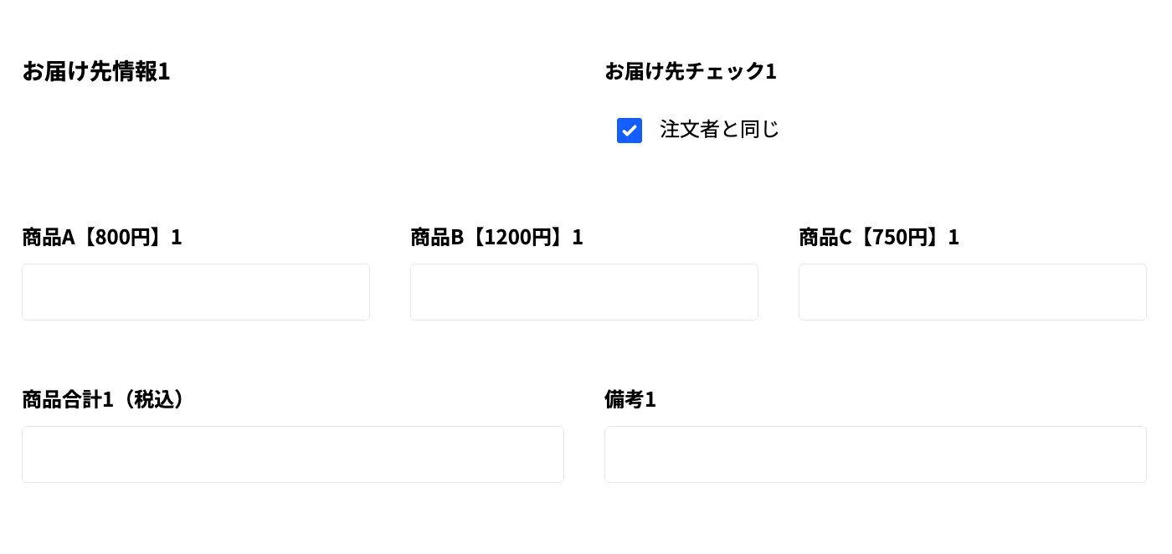The height and width of the screenshot is (554, 1172).
Task: Click the お届け先情報1 heading
Action: coord(96,72)
